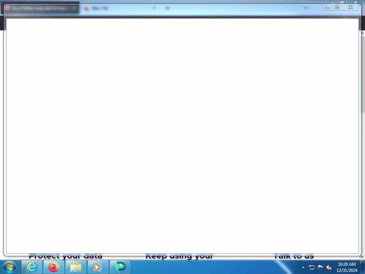Show hidden system tray icons arrow
365x274 pixels.
(303, 267)
